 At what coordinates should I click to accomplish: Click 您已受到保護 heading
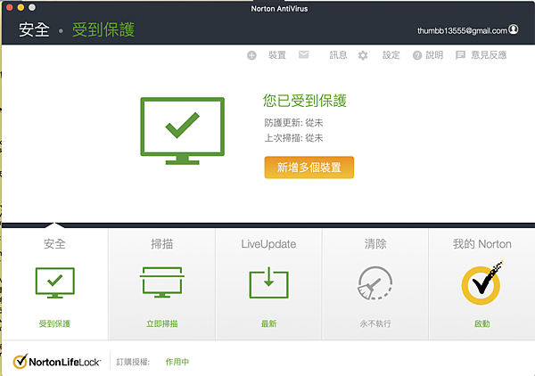pyautogui.click(x=305, y=101)
